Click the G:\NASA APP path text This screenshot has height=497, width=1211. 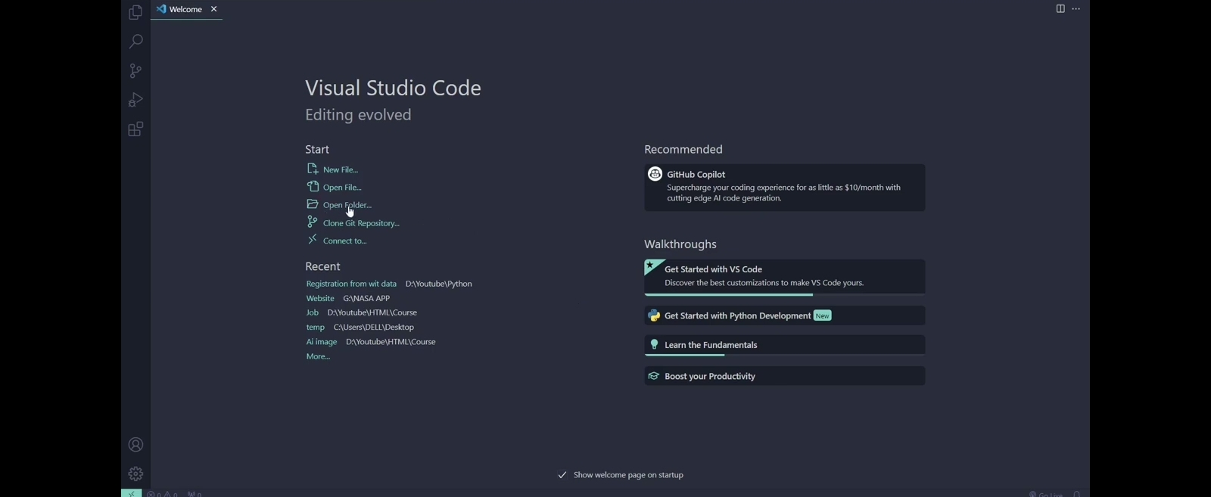coord(366,299)
